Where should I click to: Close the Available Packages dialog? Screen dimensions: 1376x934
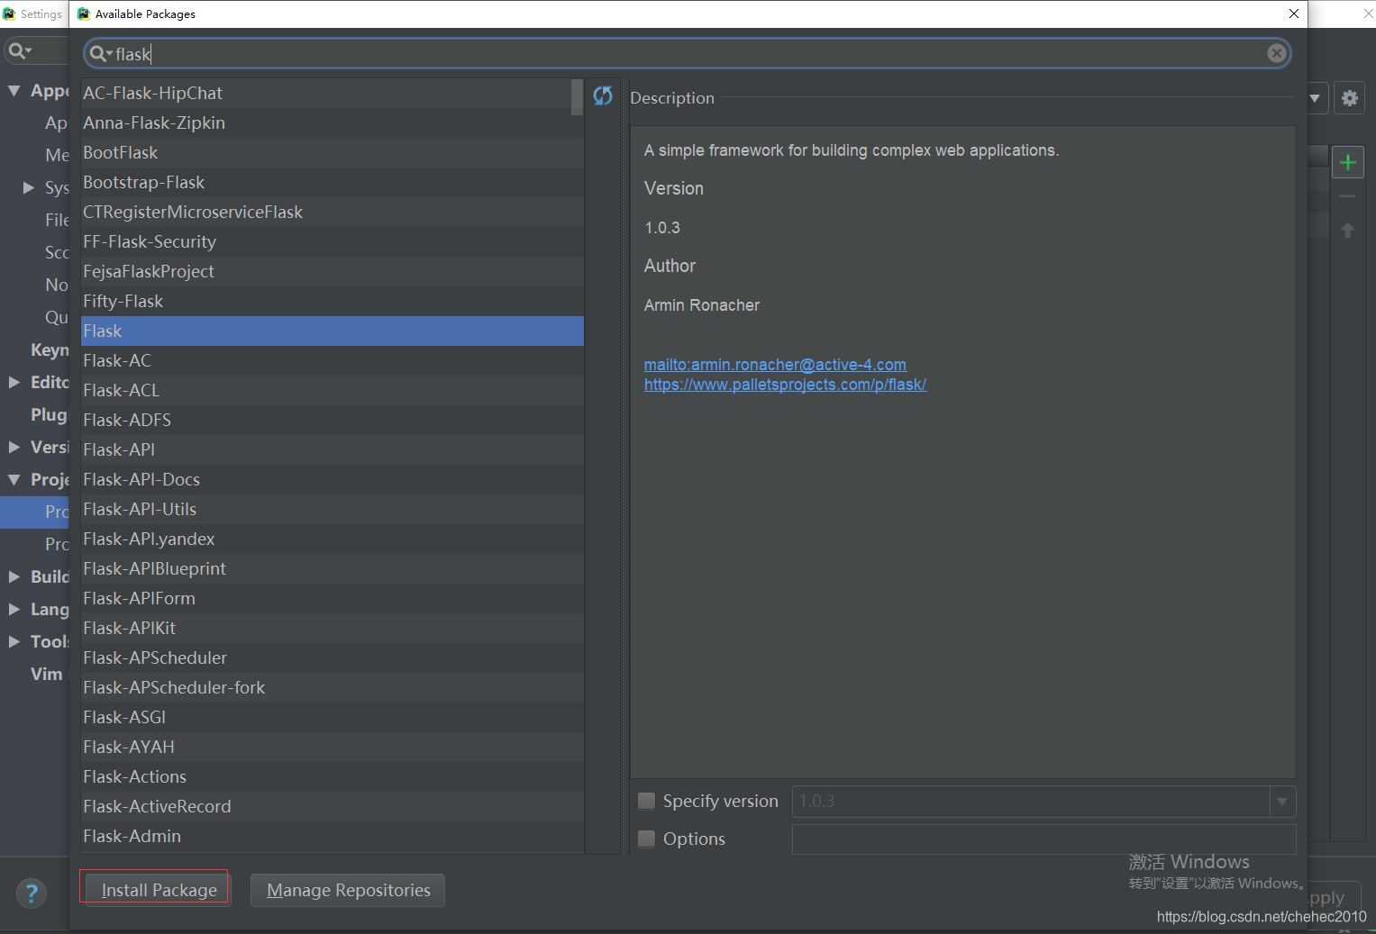point(1293,14)
